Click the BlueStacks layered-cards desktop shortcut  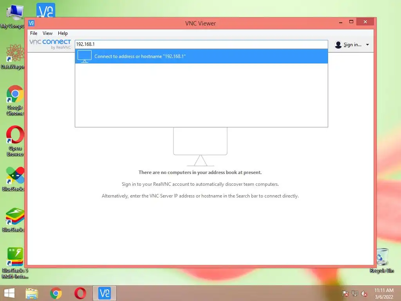coord(14,219)
